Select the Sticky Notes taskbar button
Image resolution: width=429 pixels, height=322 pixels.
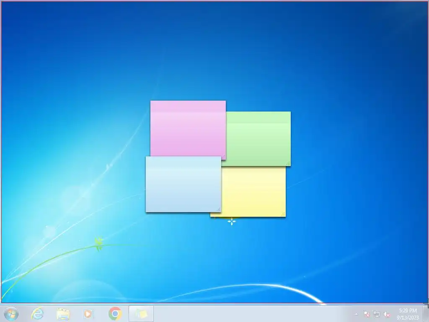(x=141, y=314)
